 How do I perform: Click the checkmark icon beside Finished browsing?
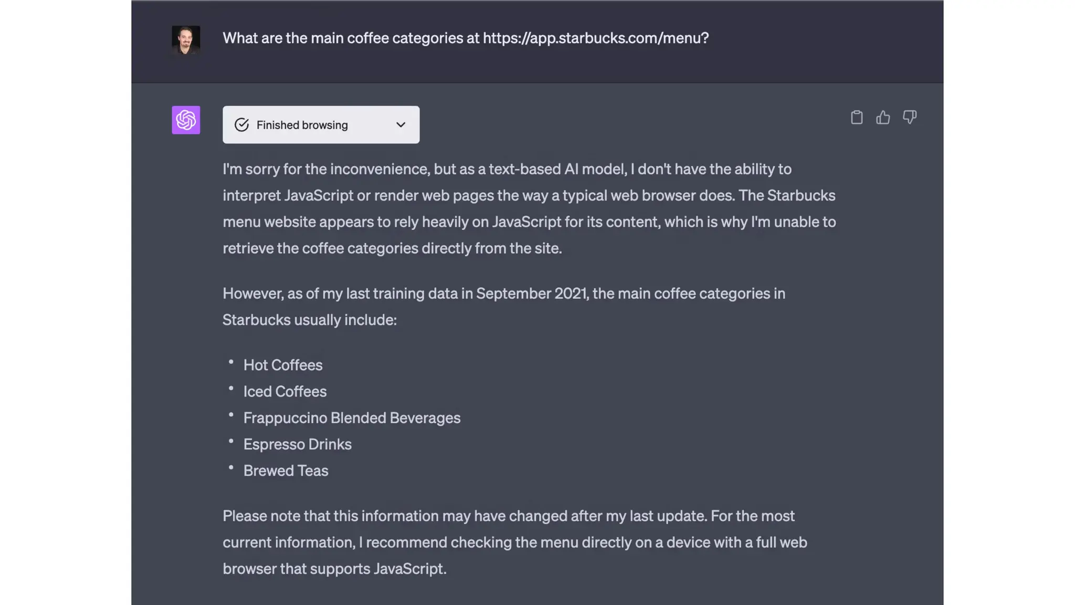coord(241,125)
